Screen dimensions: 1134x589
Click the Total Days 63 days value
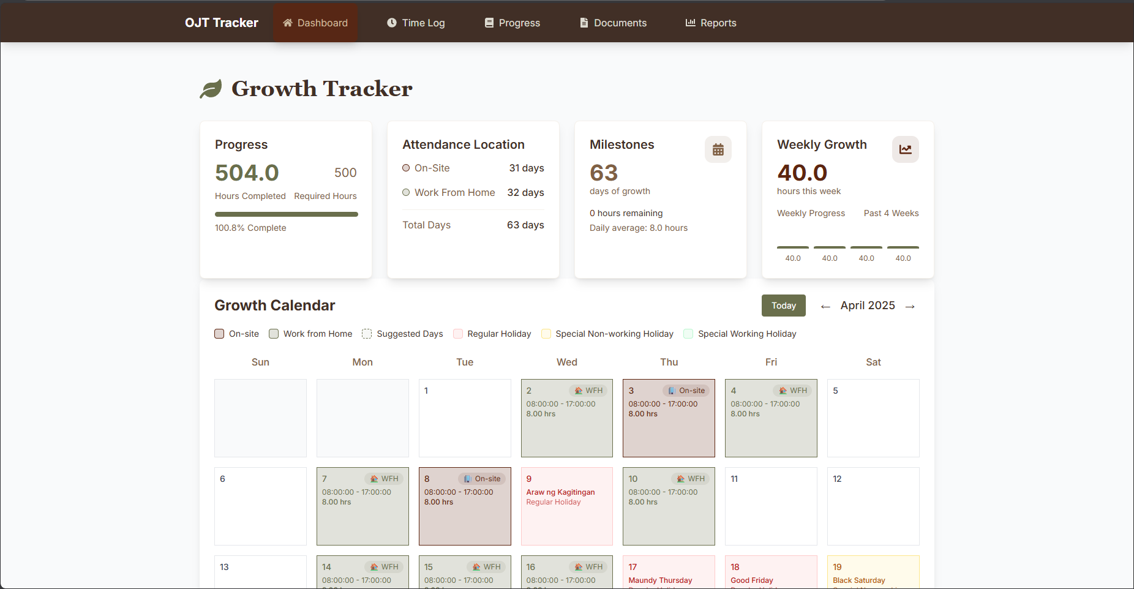[x=525, y=225]
